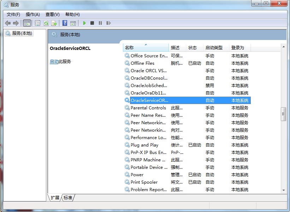Open the 操作(A) menu
The height and width of the screenshot is (212, 290).
(33, 15)
